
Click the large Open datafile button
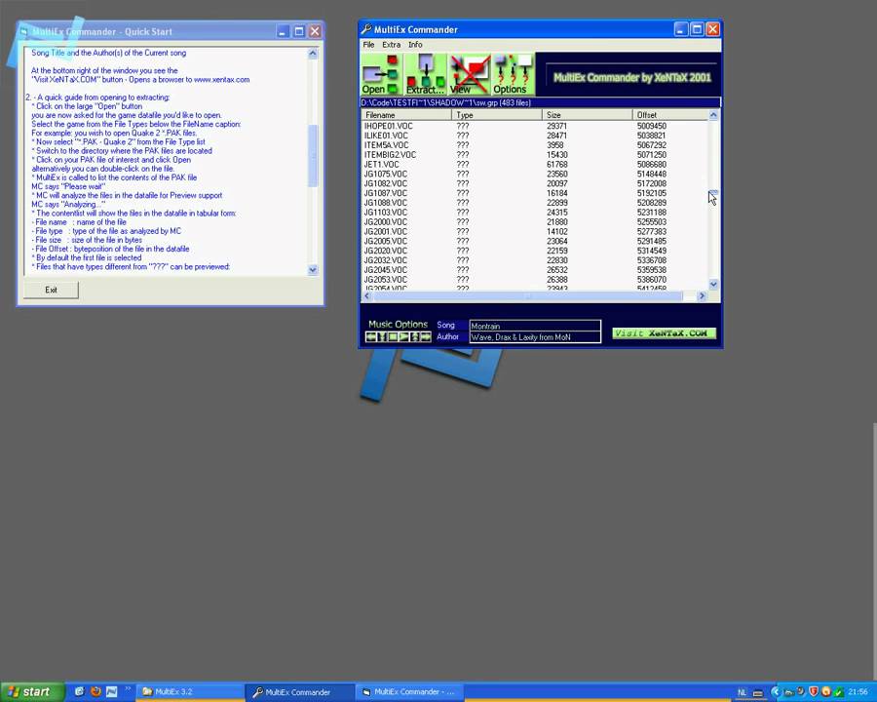381,74
